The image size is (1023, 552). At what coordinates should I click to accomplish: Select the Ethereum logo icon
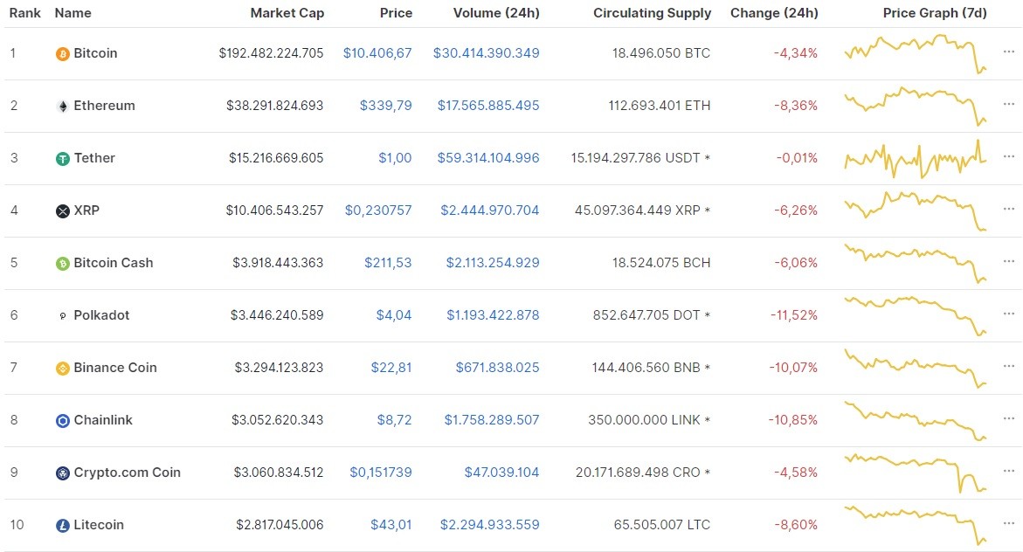61,106
